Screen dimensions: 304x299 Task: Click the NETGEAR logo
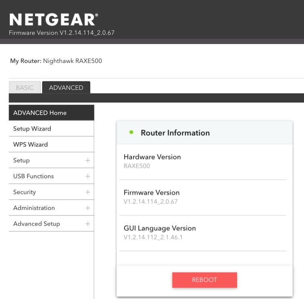click(54, 20)
